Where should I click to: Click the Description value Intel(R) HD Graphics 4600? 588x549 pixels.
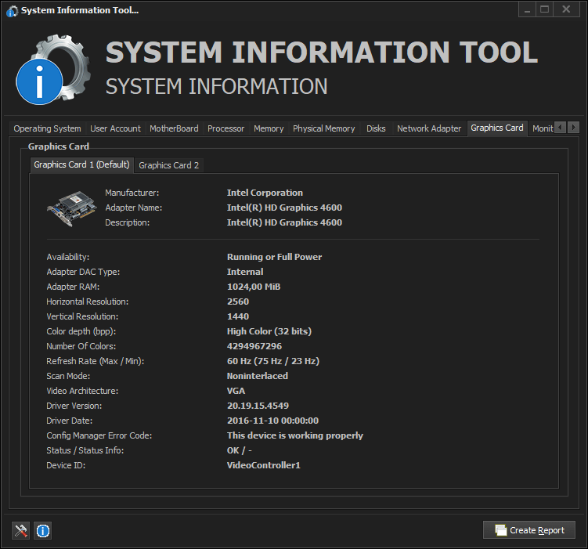pyautogui.click(x=284, y=222)
